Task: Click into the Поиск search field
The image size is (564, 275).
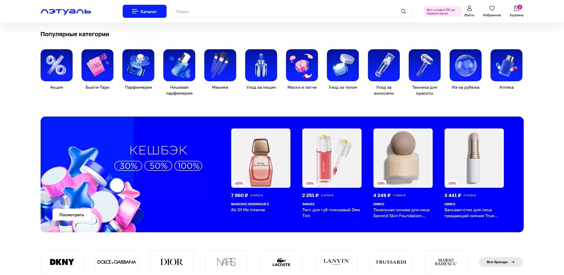Action: tap(285, 12)
